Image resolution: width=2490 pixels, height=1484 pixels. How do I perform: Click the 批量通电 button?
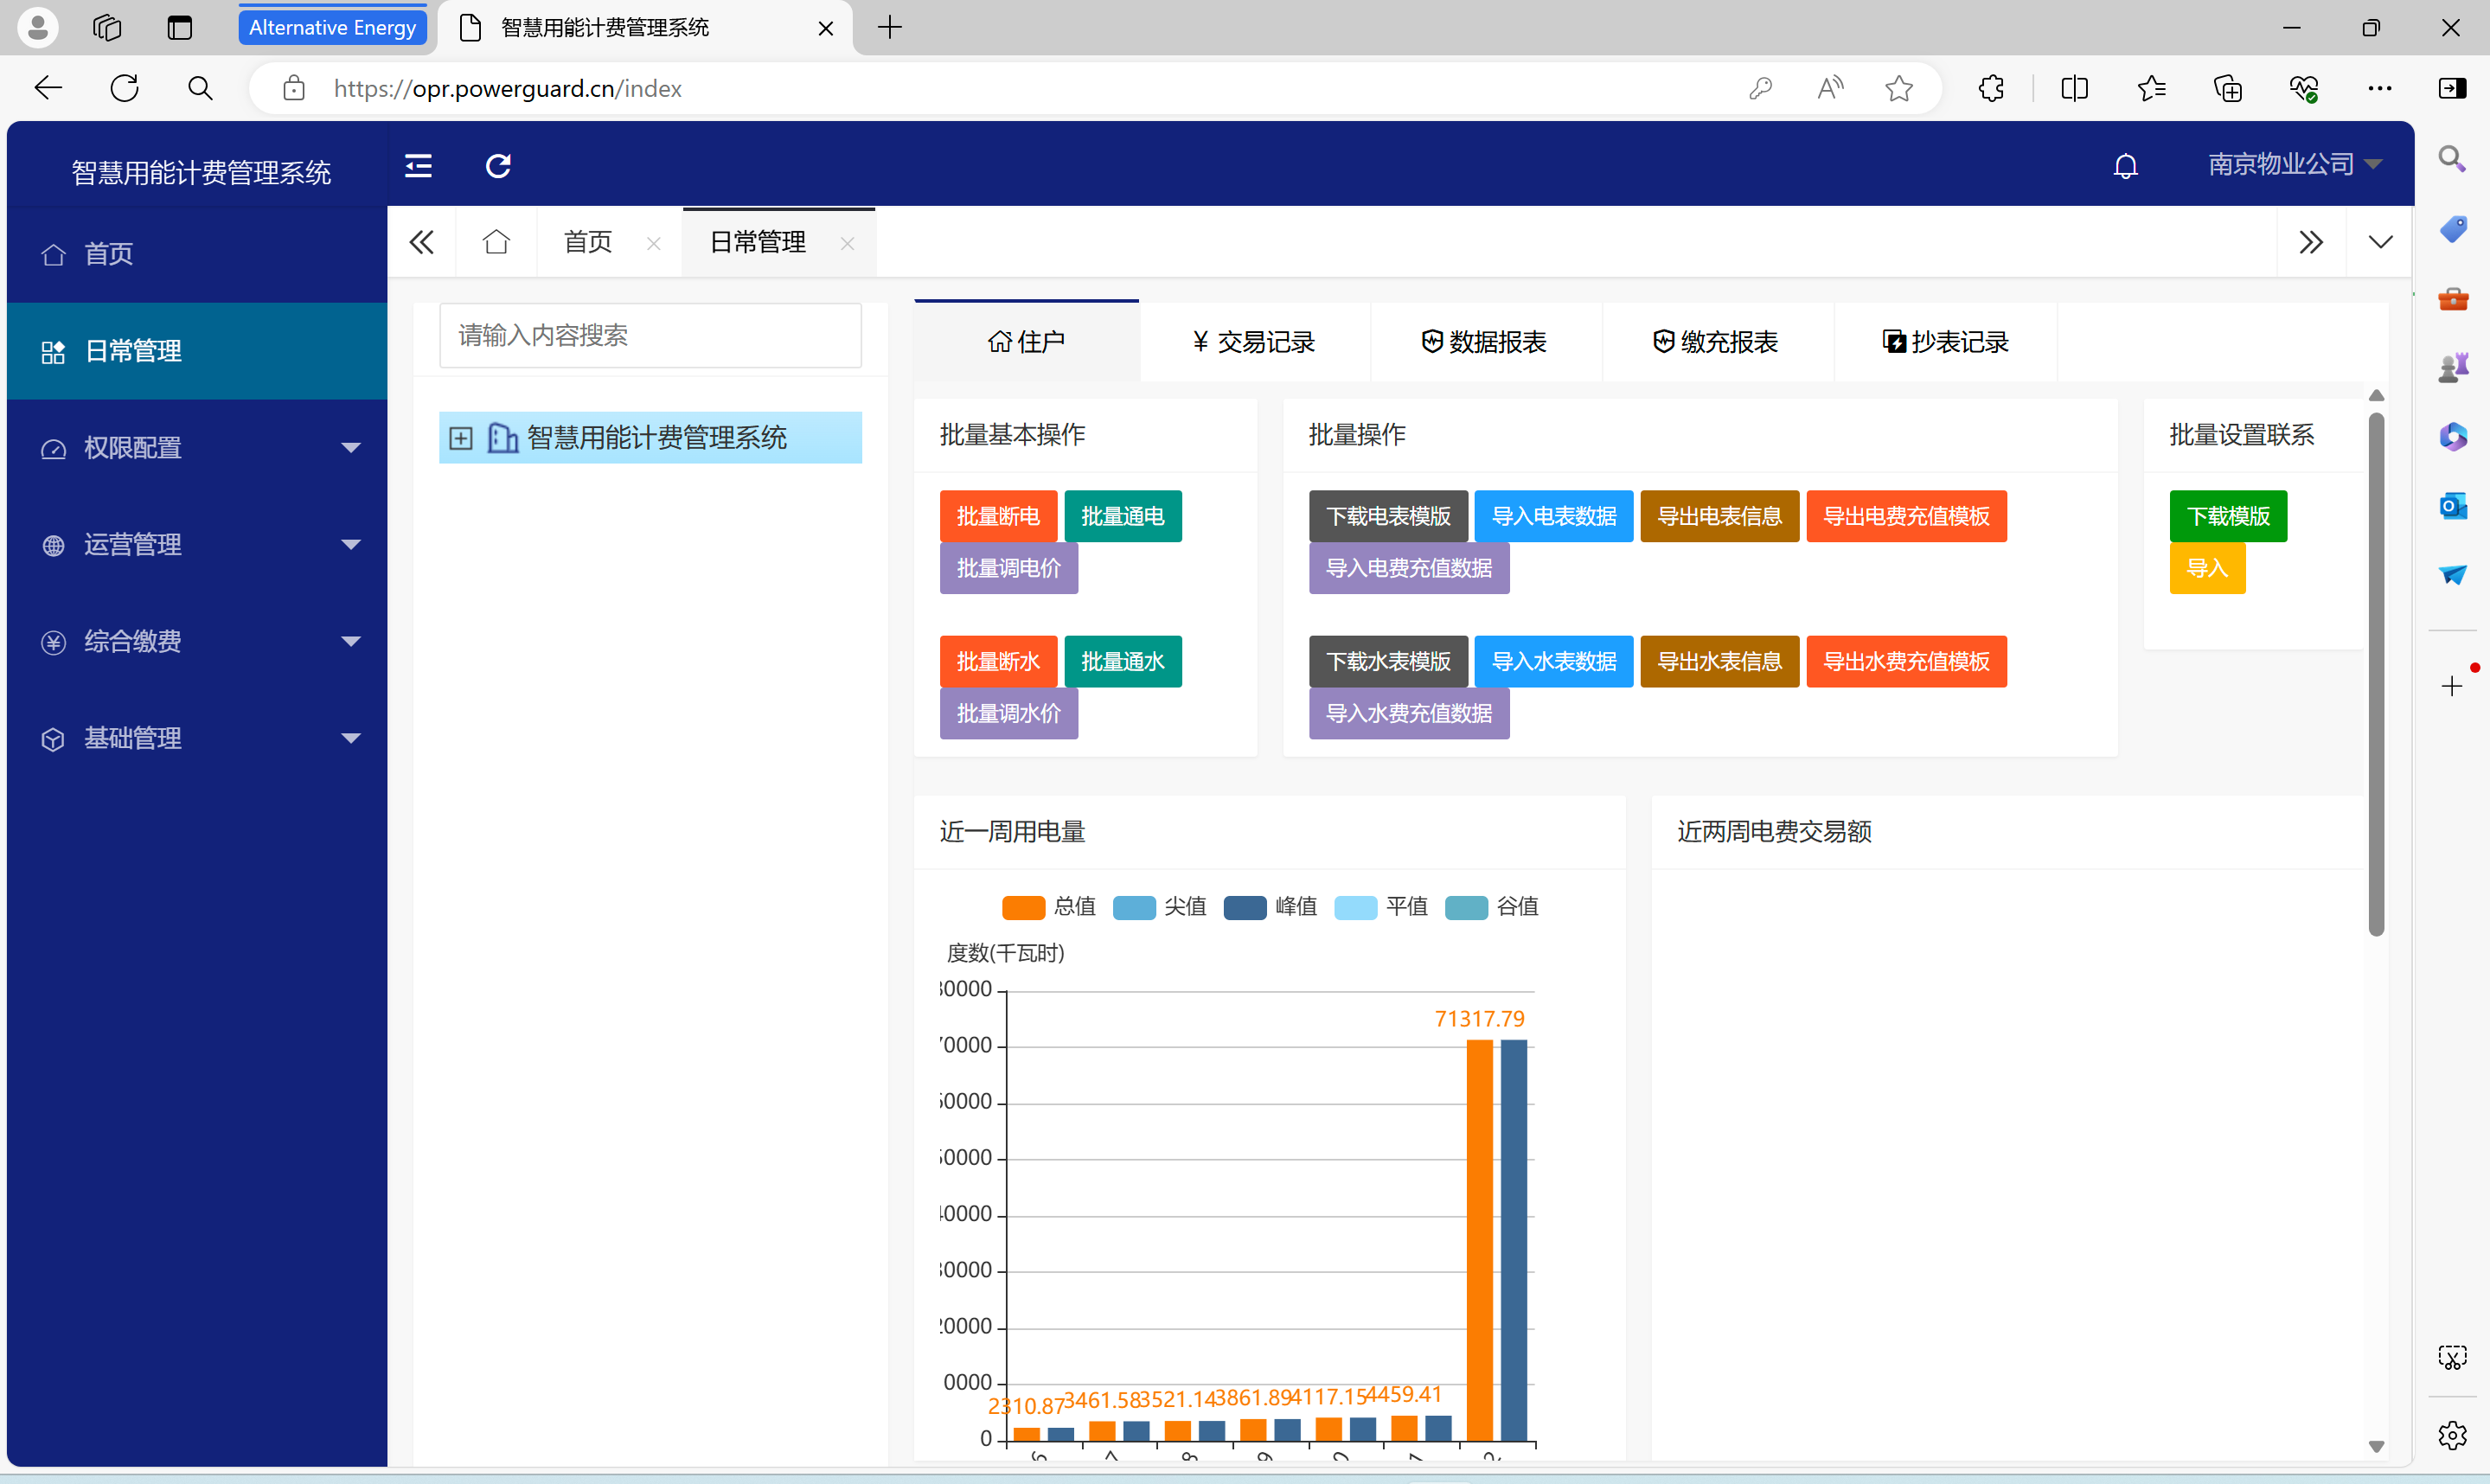[1123, 516]
